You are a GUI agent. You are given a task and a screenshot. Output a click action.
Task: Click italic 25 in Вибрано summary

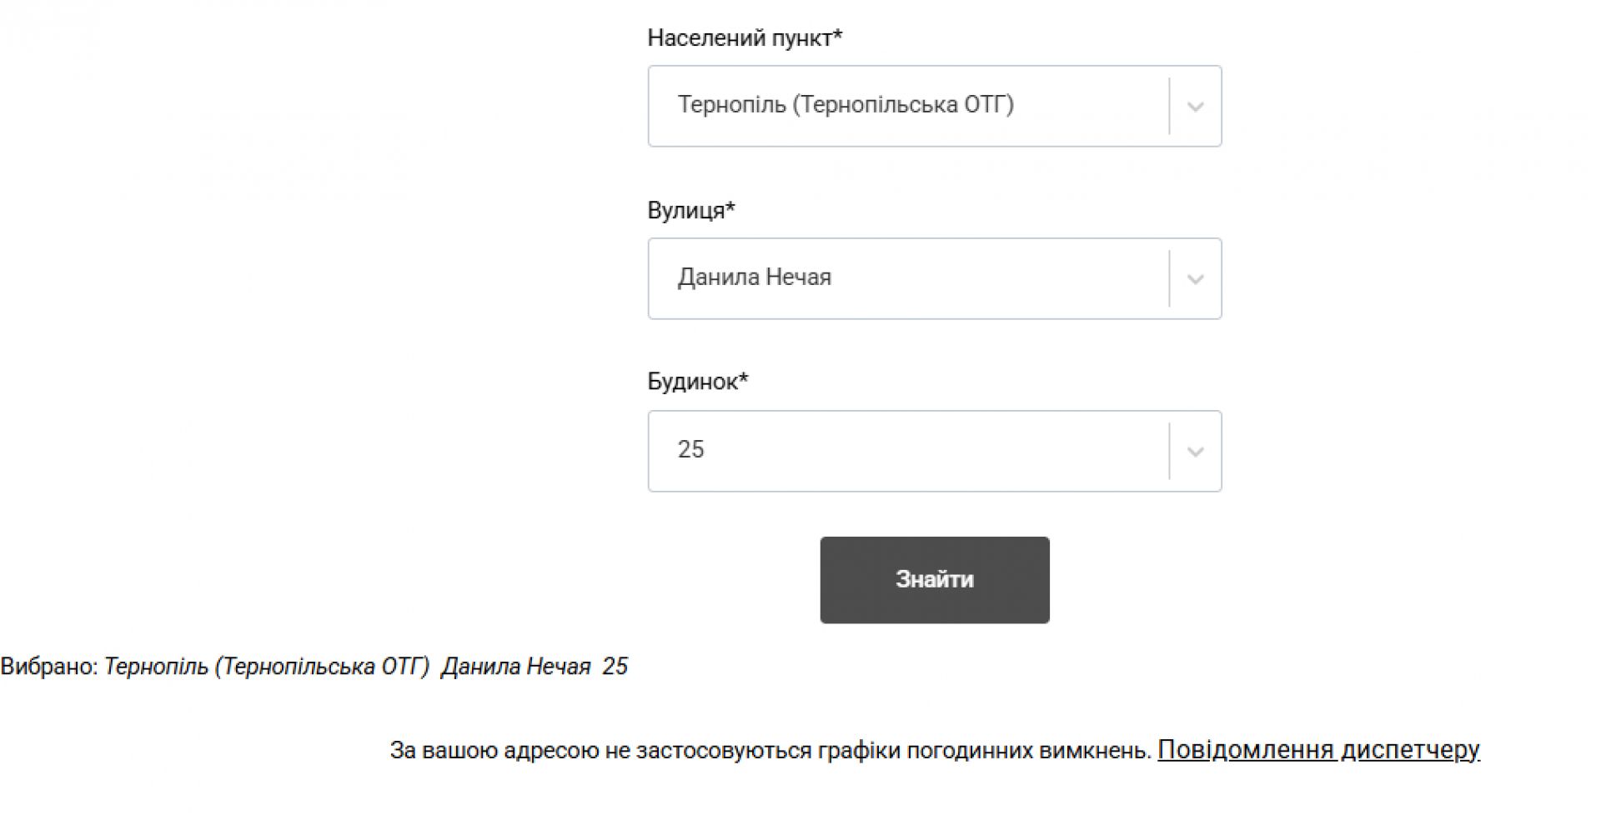tap(615, 667)
